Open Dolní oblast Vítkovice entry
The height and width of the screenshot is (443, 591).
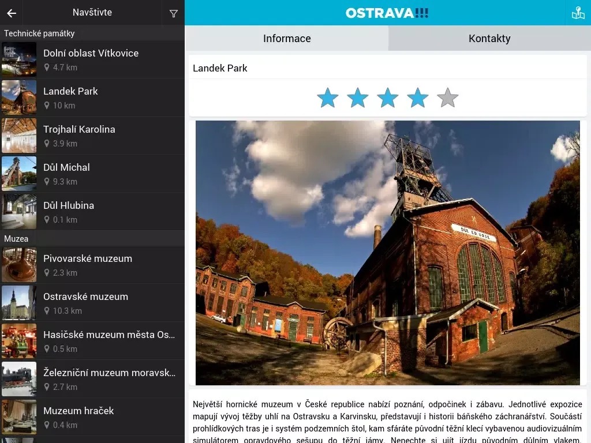coord(92,59)
